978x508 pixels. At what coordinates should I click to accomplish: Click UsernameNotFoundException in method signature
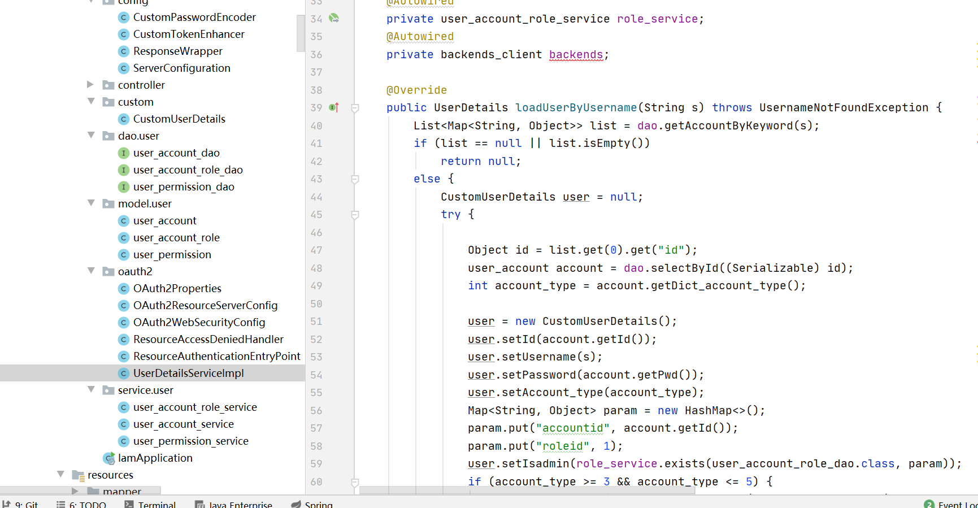coord(844,108)
